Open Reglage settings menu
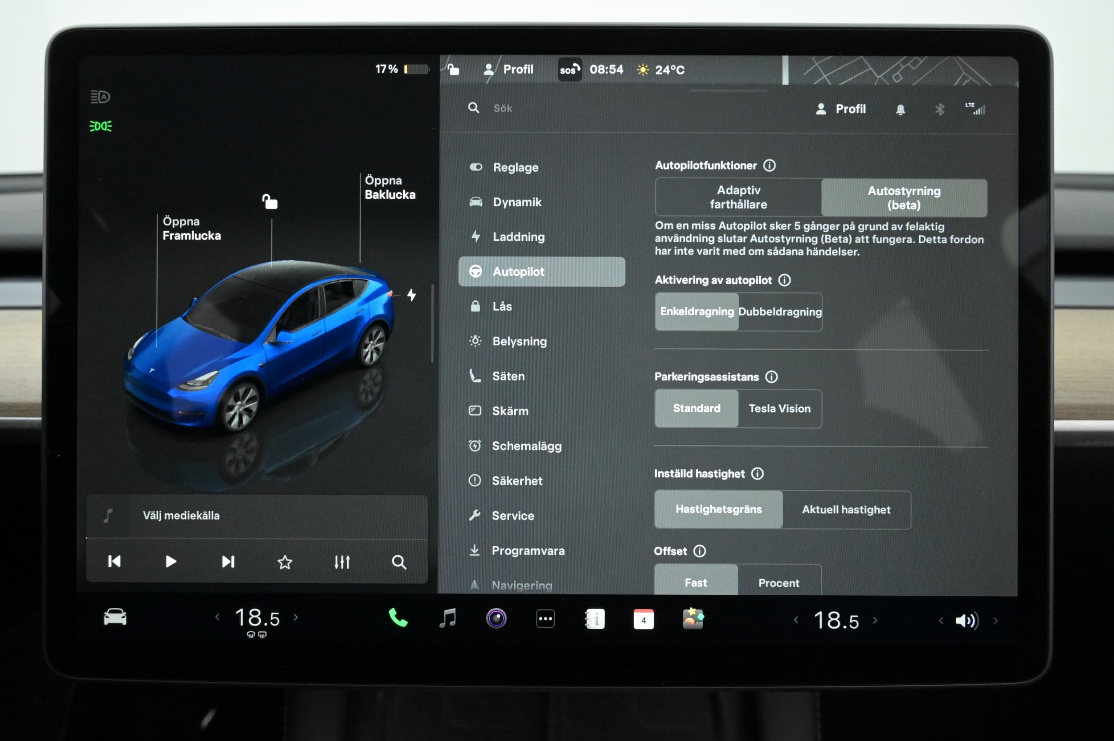This screenshot has width=1114, height=741. 542,167
